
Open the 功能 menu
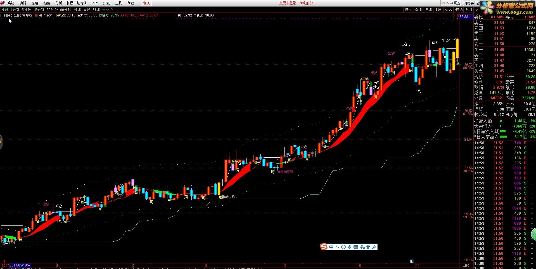23,3
